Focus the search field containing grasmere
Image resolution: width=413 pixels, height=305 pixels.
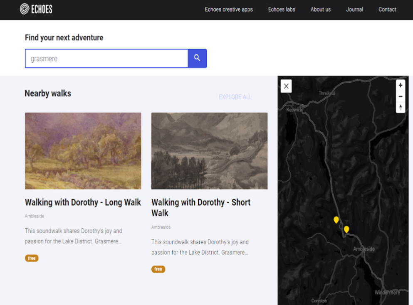106,59
